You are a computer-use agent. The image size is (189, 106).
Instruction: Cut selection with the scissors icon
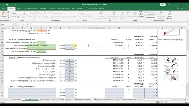point(8,12)
